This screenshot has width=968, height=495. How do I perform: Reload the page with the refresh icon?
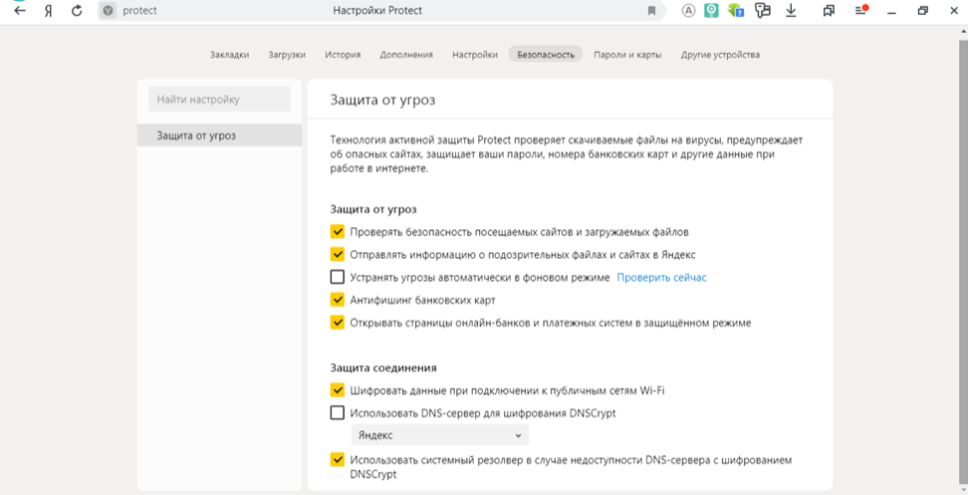coord(77,11)
